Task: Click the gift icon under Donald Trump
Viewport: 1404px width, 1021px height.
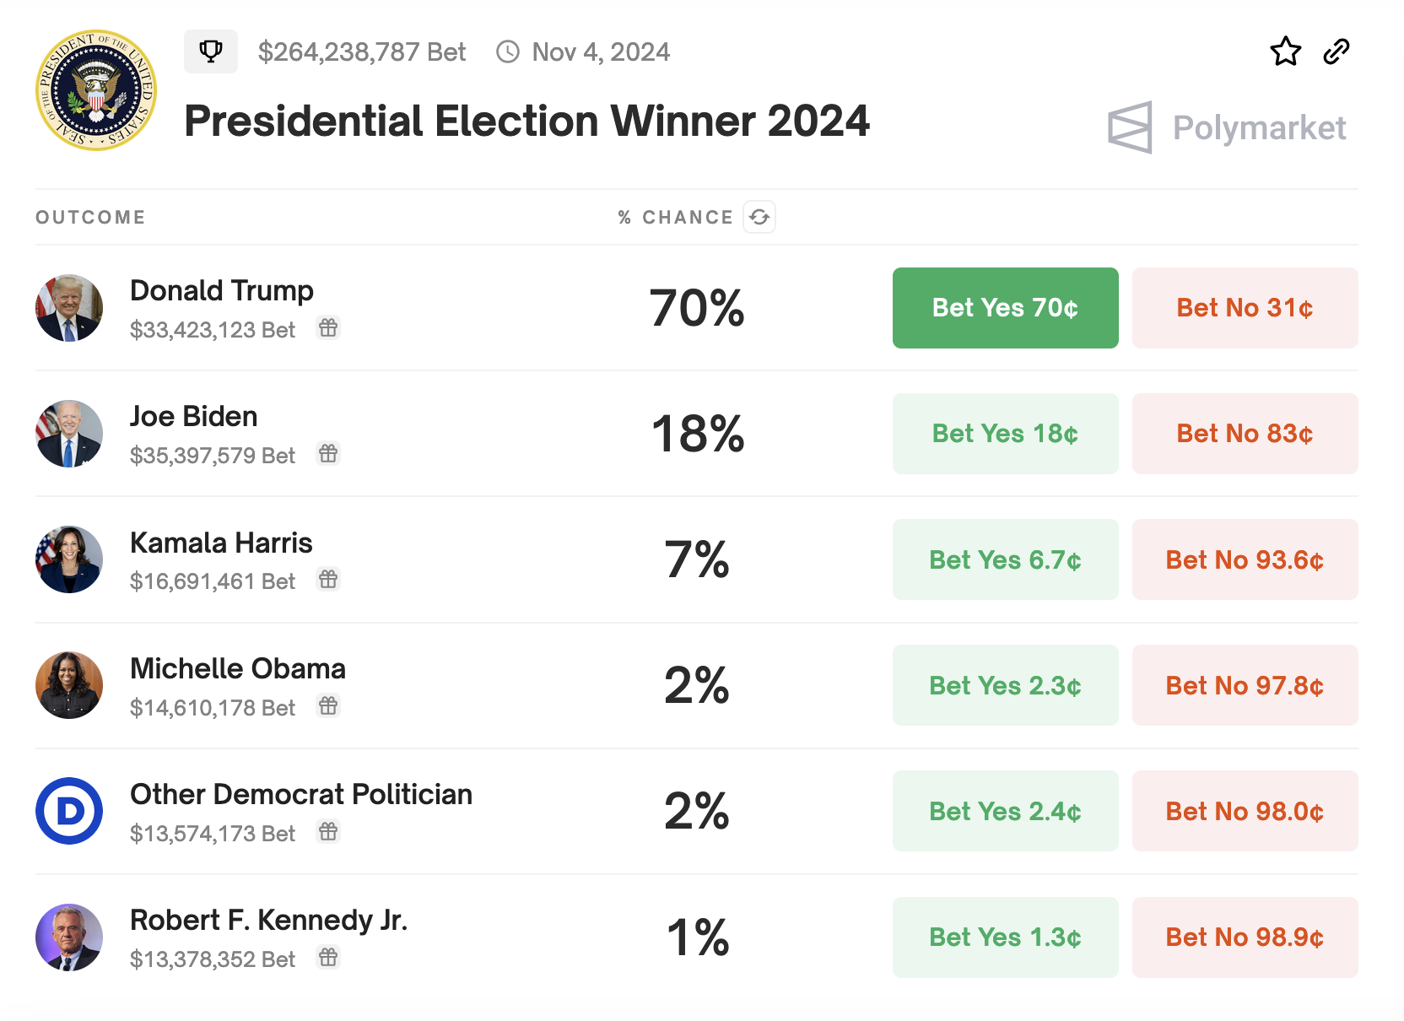Action: pyautogui.click(x=328, y=327)
